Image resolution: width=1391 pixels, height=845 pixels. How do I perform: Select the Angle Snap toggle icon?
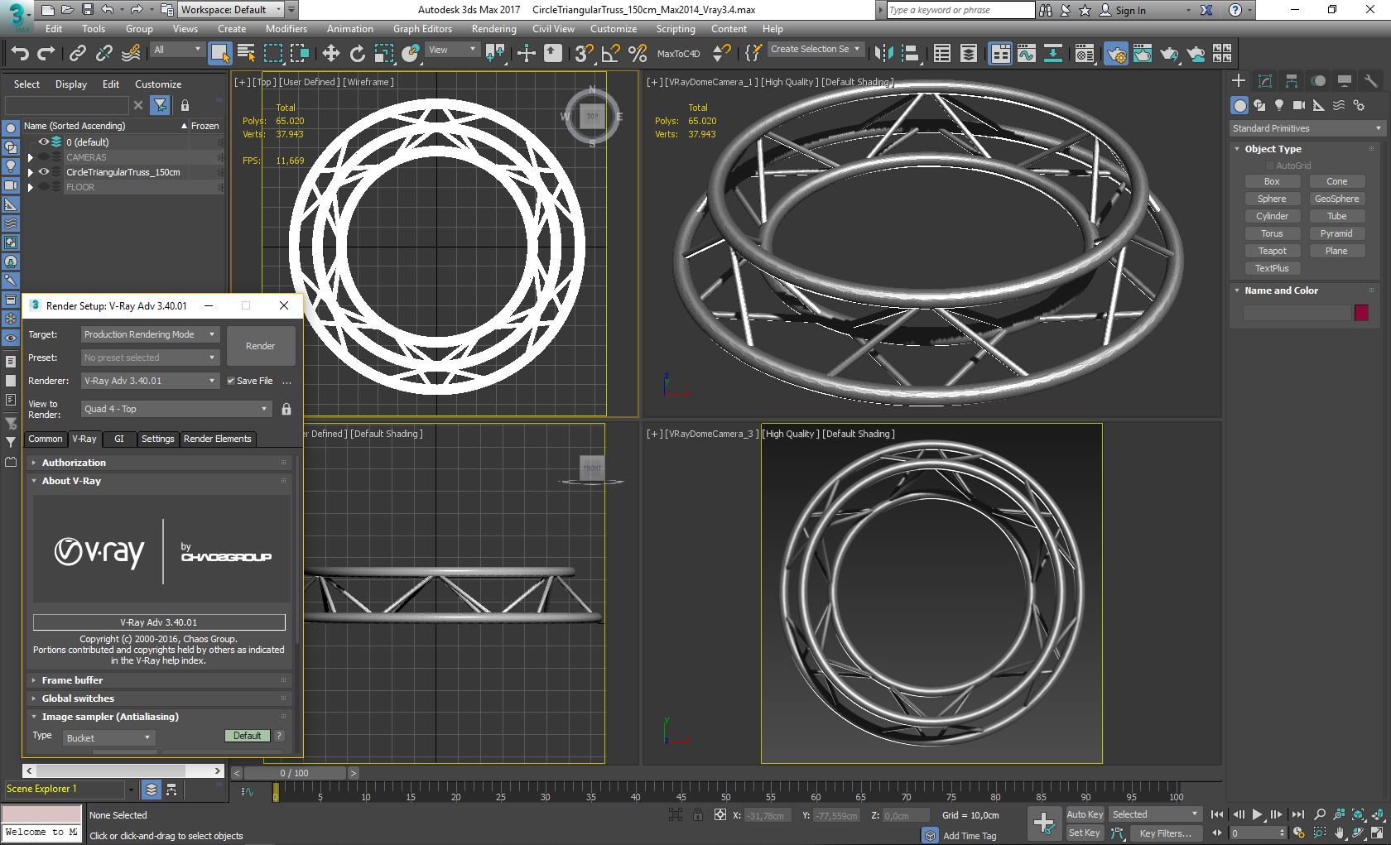[x=610, y=54]
